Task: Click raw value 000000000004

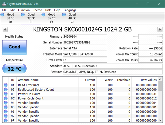Action: [x=146, y=103]
